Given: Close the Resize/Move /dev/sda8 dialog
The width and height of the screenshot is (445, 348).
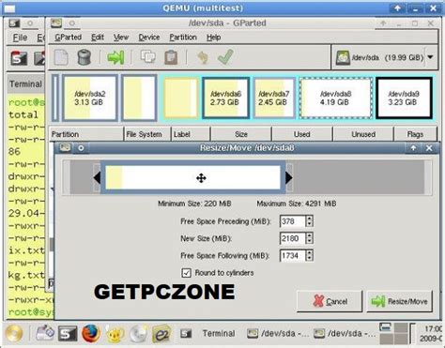Looking at the screenshot, I should (429, 148).
